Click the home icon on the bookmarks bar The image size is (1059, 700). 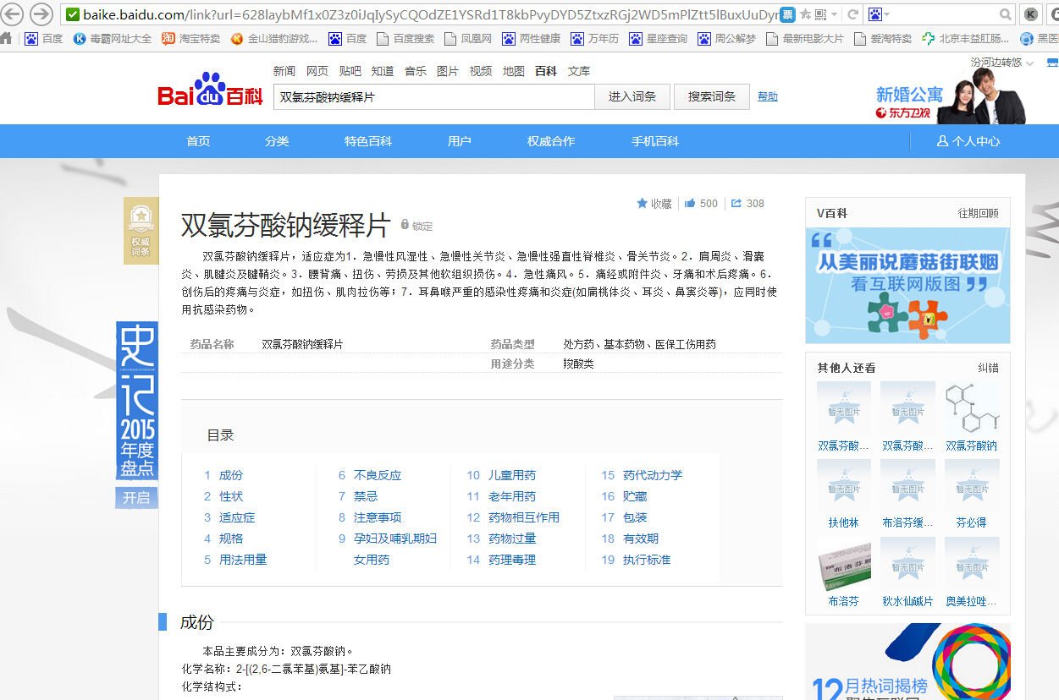(8, 38)
